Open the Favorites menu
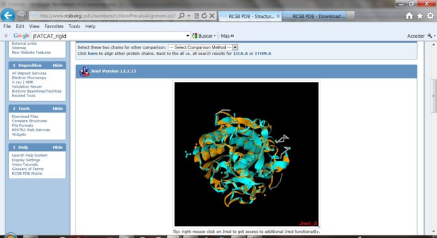Viewport: 437px width, 238px height. click(54, 26)
